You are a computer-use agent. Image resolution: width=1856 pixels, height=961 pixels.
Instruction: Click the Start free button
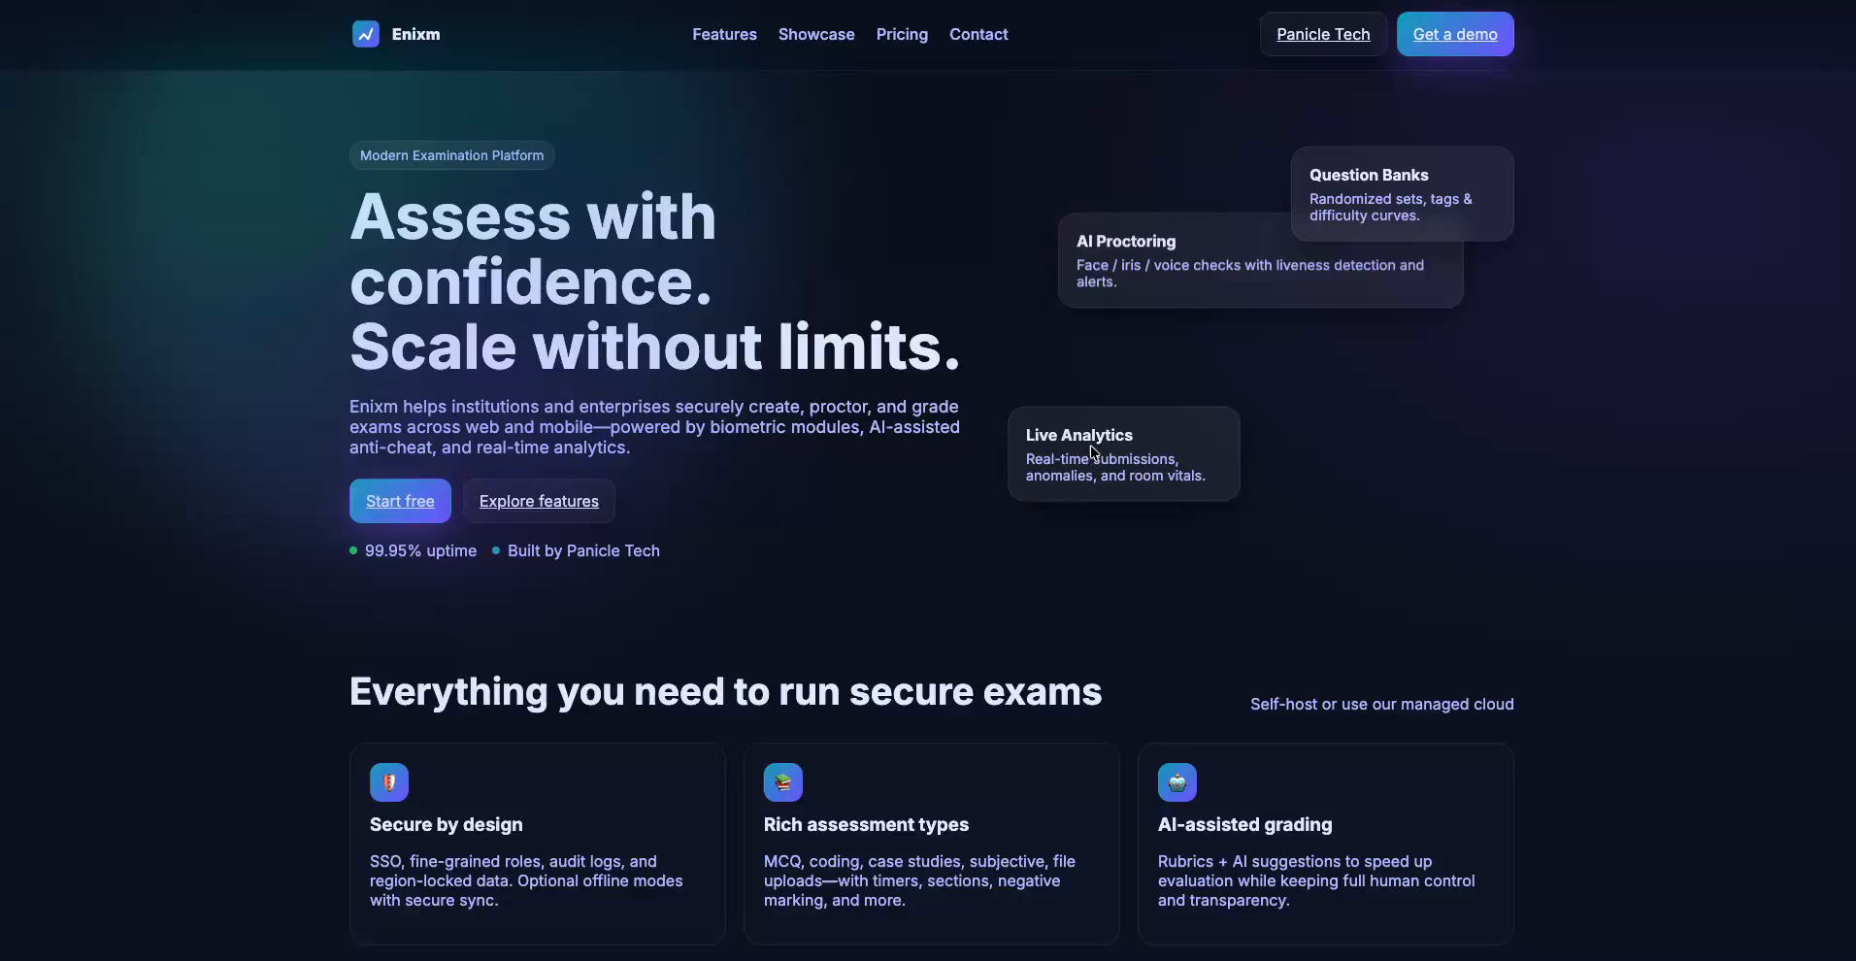click(x=399, y=501)
